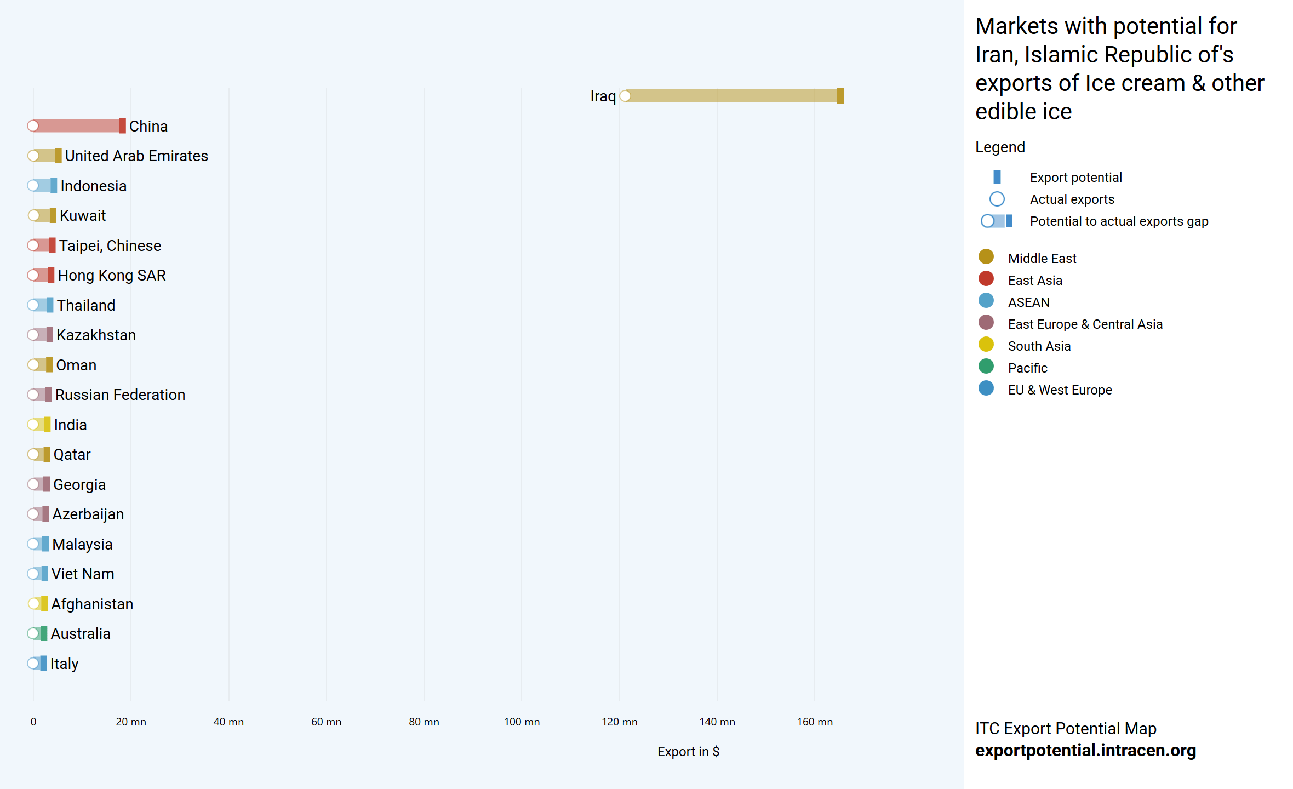The width and height of the screenshot is (1293, 789).
Task: Click the Italy blue bar marker
Action: (x=43, y=664)
